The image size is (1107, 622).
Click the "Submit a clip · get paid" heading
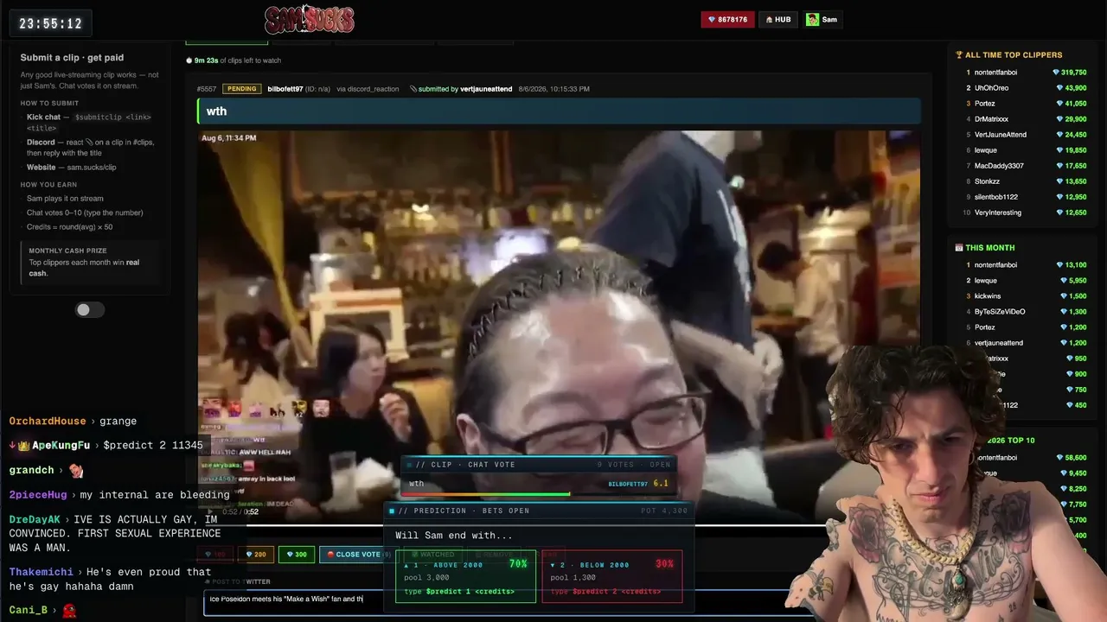point(72,58)
